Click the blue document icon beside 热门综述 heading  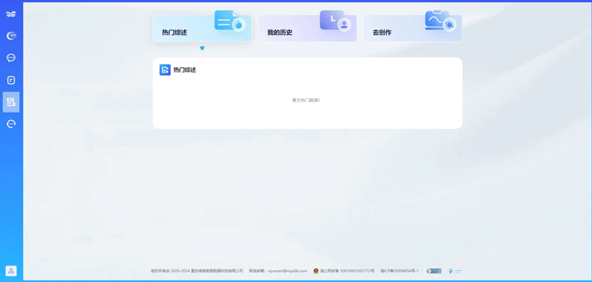tap(165, 70)
